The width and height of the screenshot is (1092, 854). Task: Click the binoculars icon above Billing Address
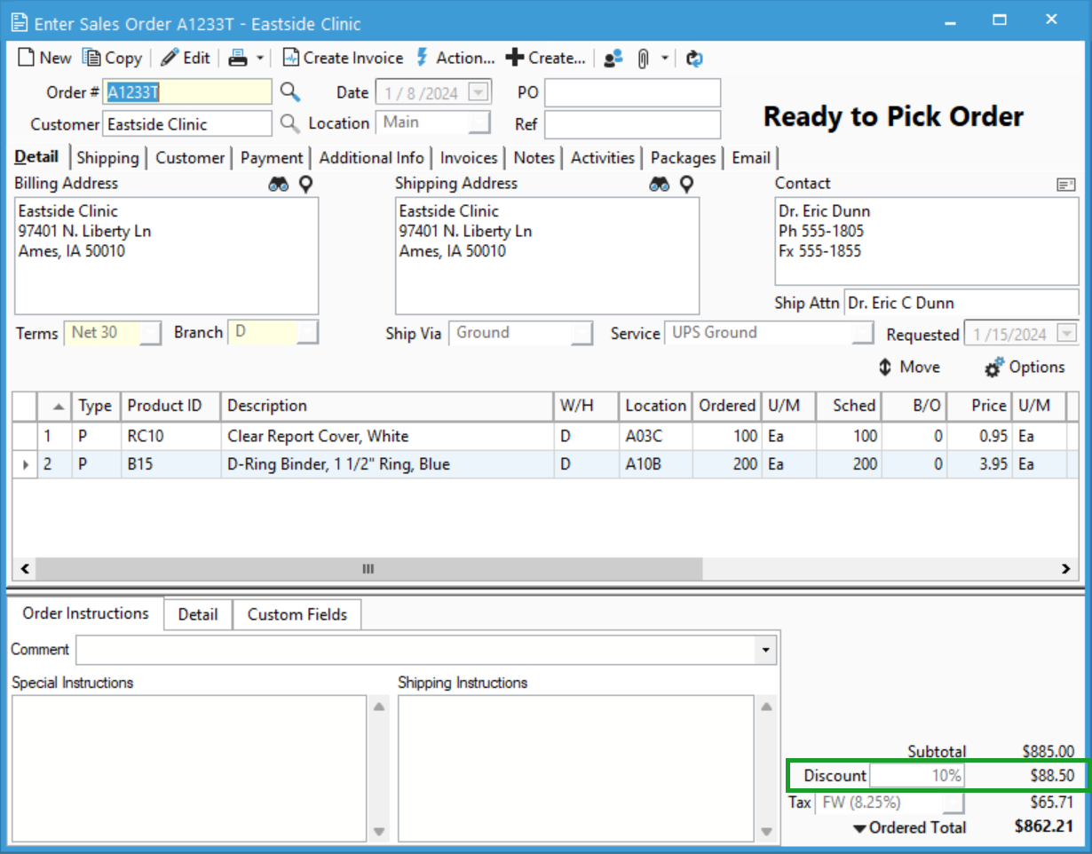click(279, 183)
